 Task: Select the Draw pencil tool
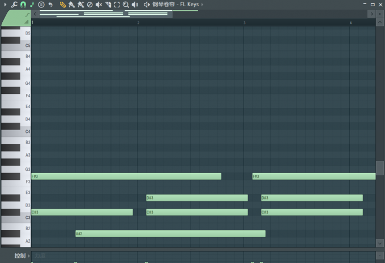[63, 5]
